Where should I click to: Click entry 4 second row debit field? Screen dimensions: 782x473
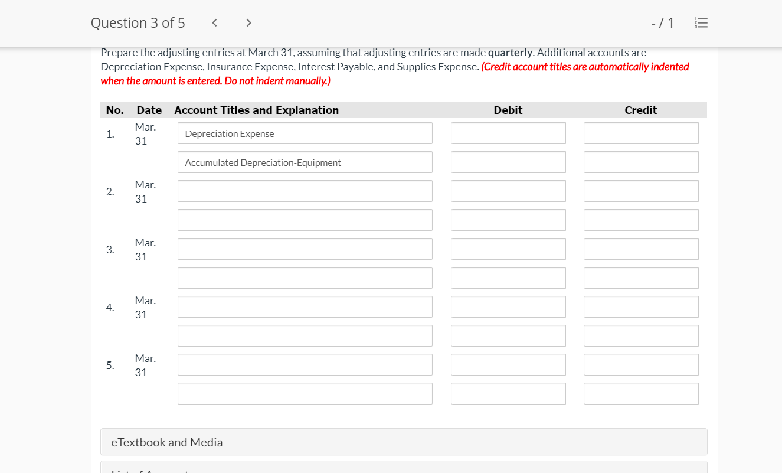coord(508,336)
